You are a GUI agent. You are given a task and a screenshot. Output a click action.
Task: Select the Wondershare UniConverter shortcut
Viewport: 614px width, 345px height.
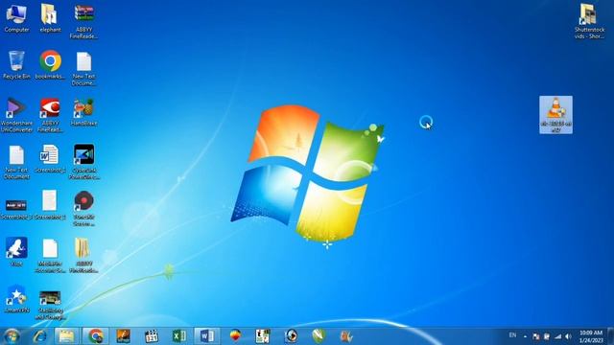[x=16, y=115]
